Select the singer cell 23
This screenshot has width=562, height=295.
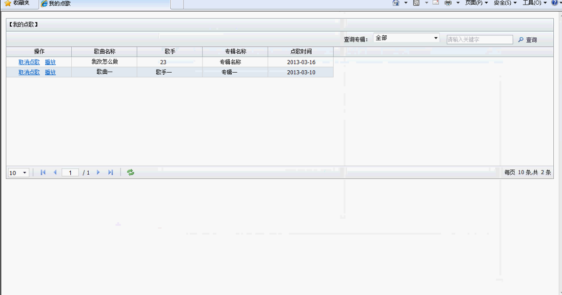pos(170,62)
